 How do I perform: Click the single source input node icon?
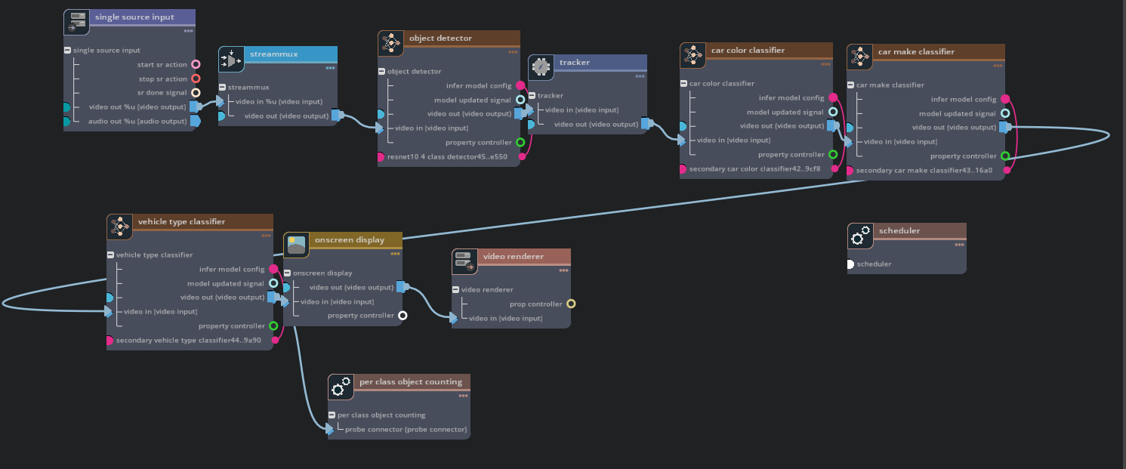pyautogui.click(x=76, y=22)
